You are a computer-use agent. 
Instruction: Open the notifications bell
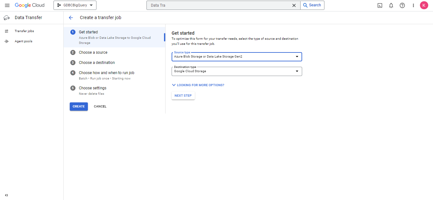point(391,5)
